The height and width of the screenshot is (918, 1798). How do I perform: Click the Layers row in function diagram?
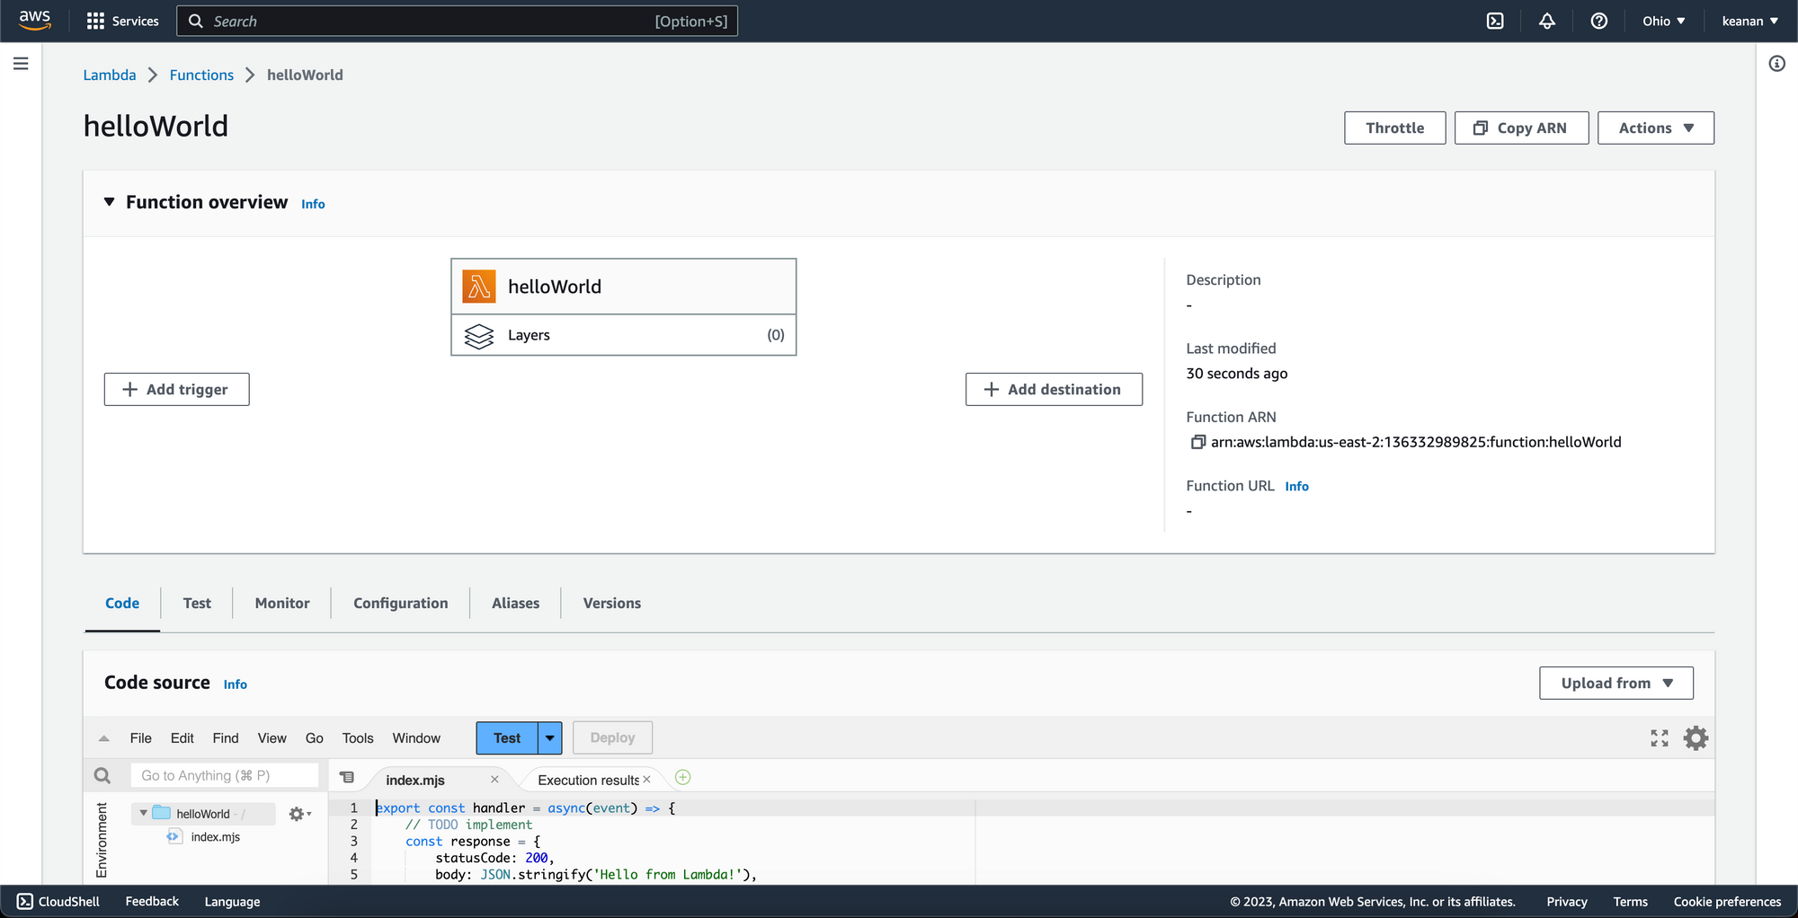[x=624, y=335]
